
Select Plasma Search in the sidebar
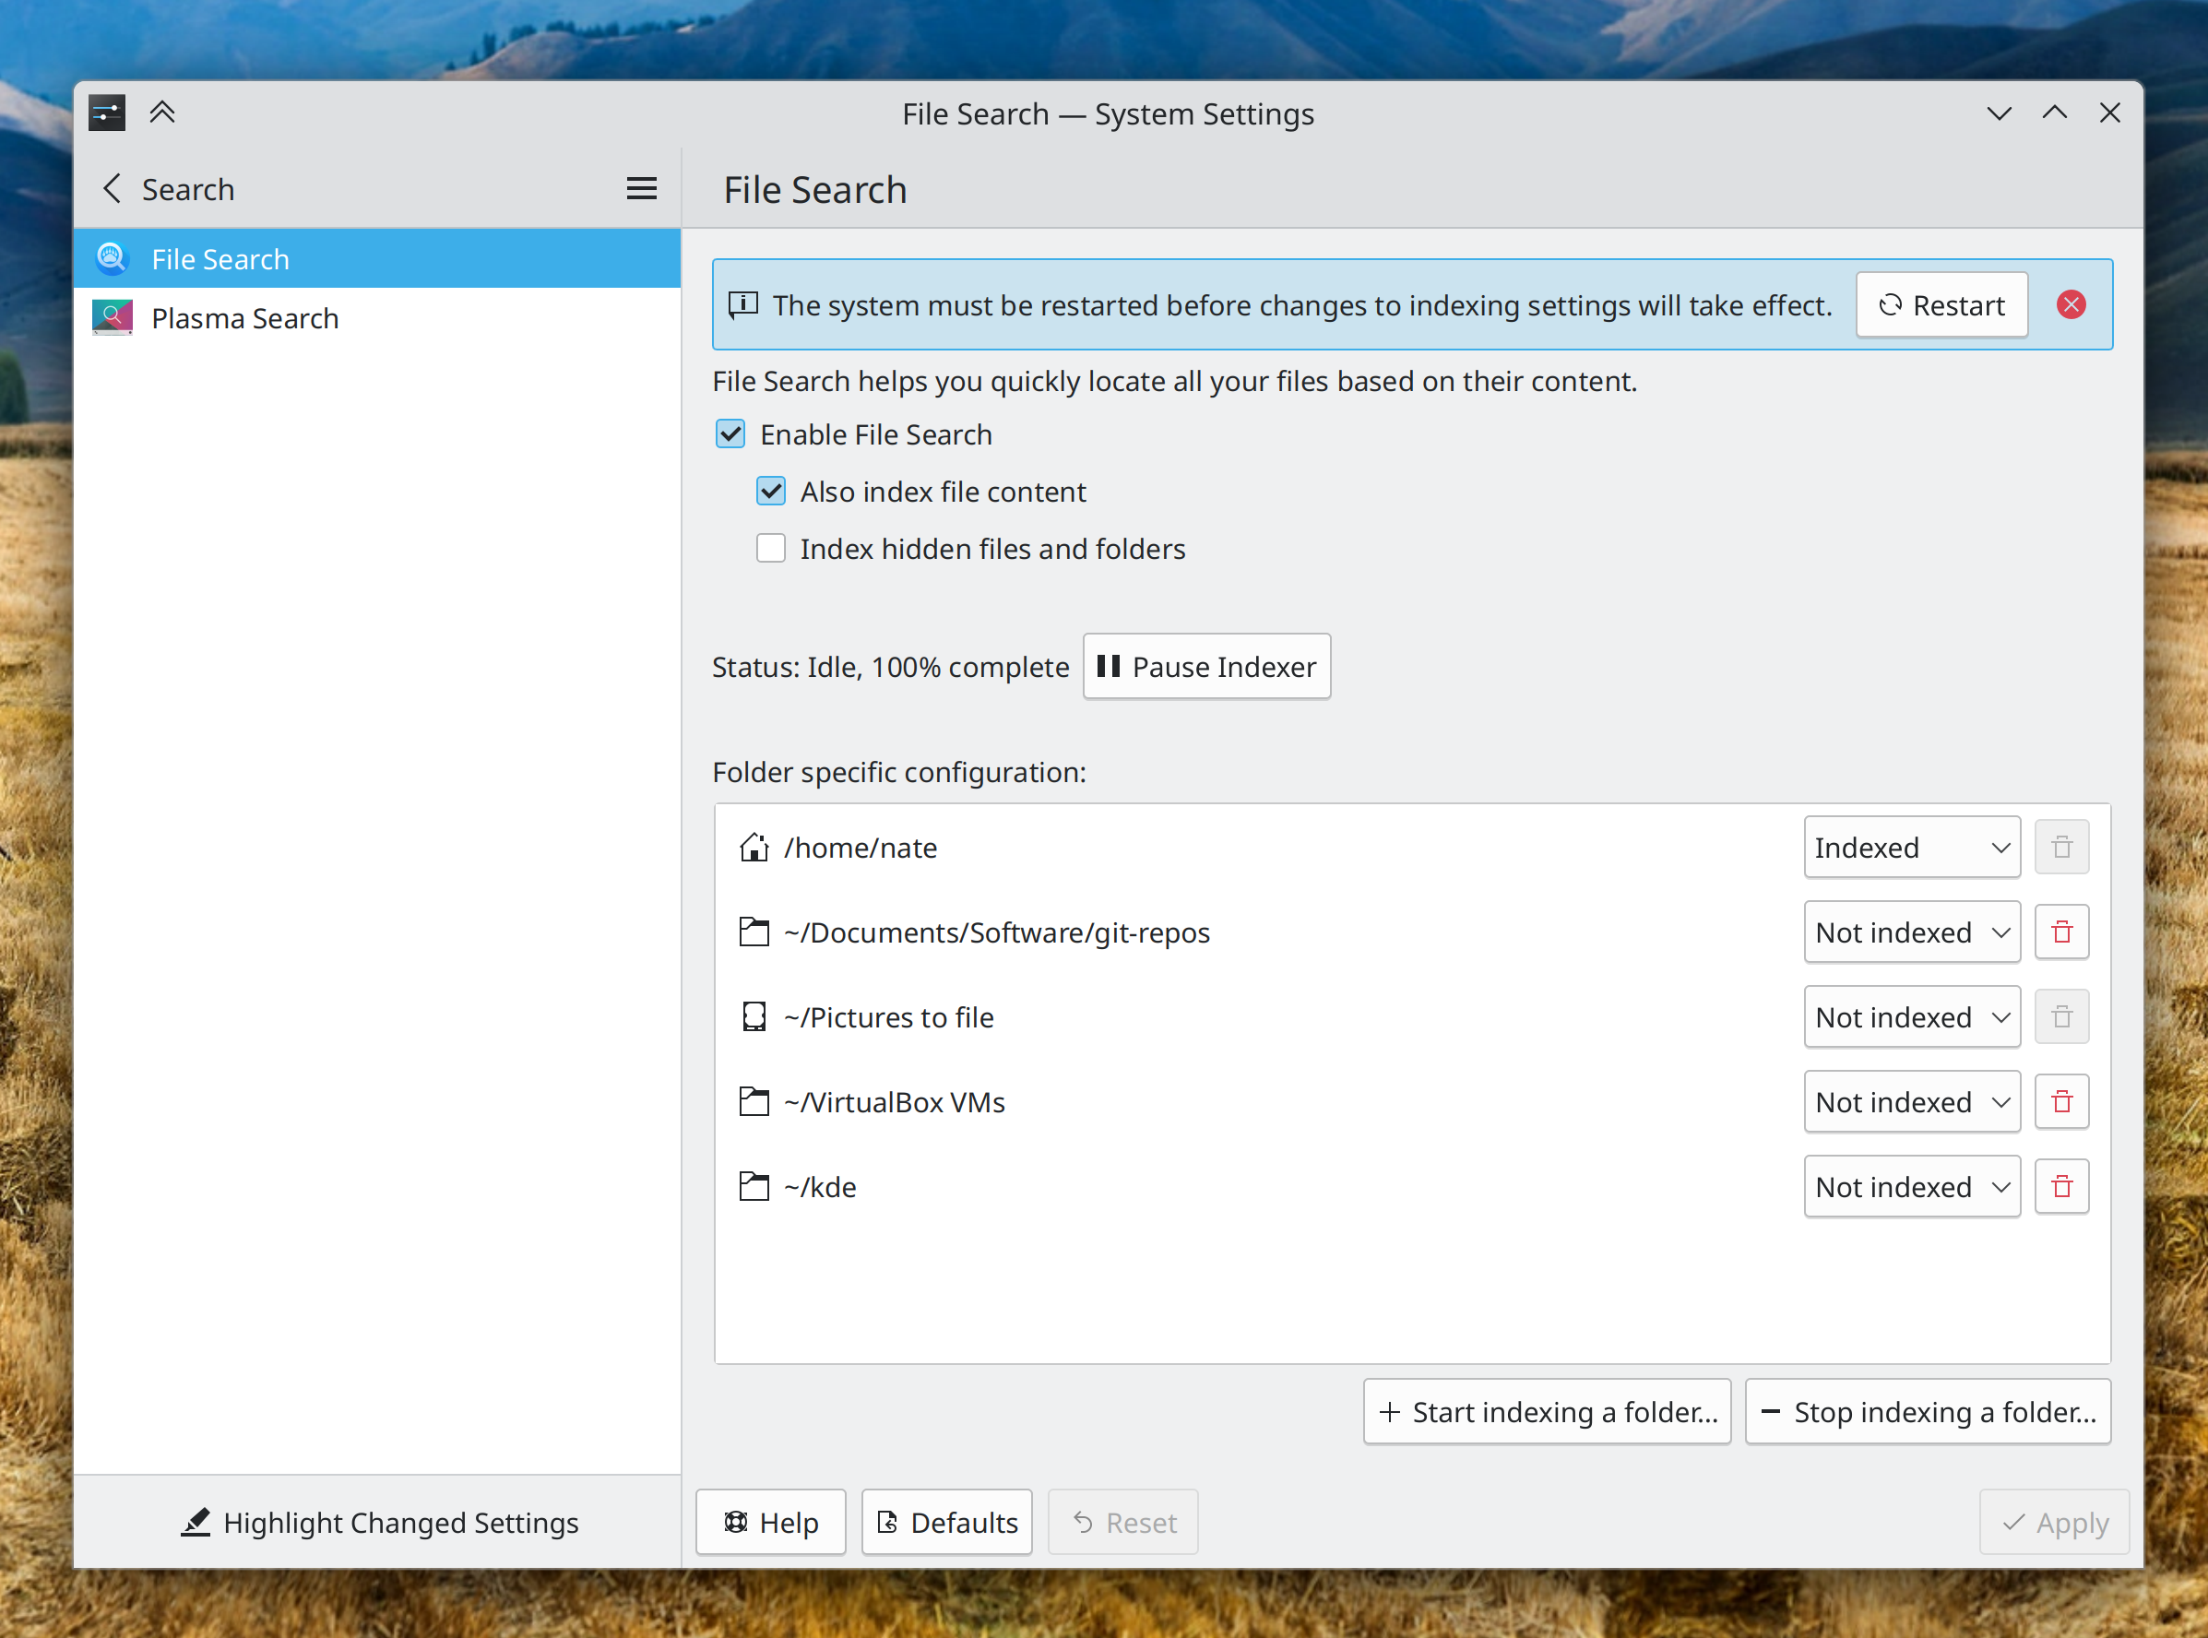245,318
